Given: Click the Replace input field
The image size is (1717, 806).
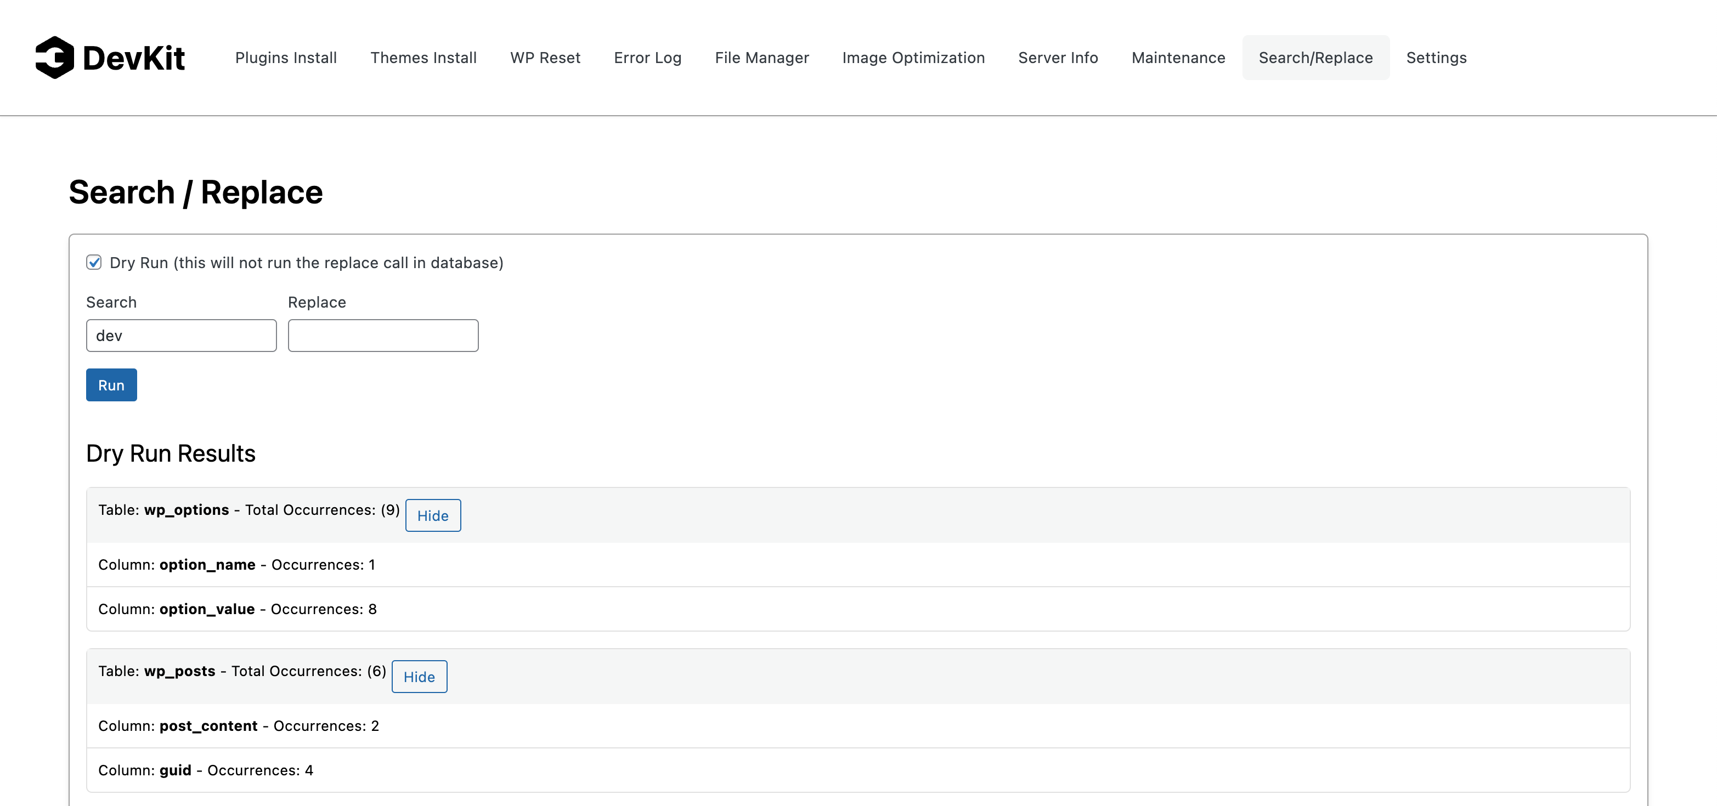Looking at the screenshot, I should coord(383,335).
